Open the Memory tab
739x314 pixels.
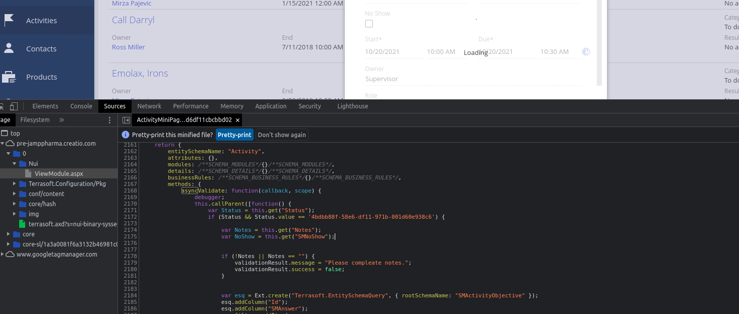(x=232, y=106)
